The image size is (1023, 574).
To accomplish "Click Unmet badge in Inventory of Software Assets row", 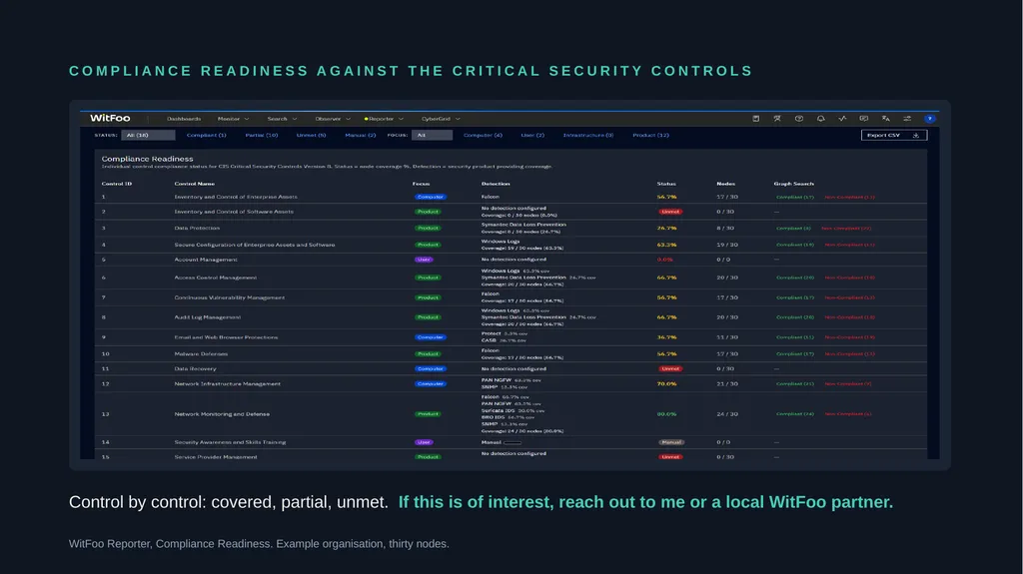I will (x=670, y=212).
